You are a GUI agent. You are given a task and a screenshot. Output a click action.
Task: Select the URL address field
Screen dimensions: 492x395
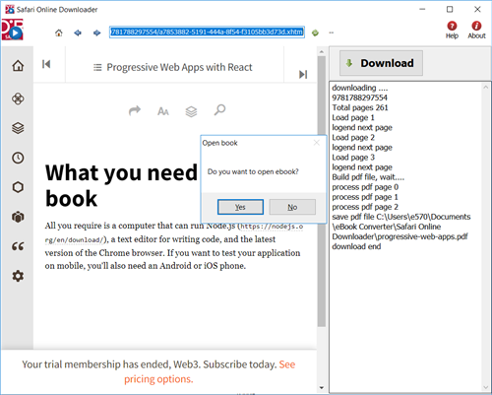point(207,33)
